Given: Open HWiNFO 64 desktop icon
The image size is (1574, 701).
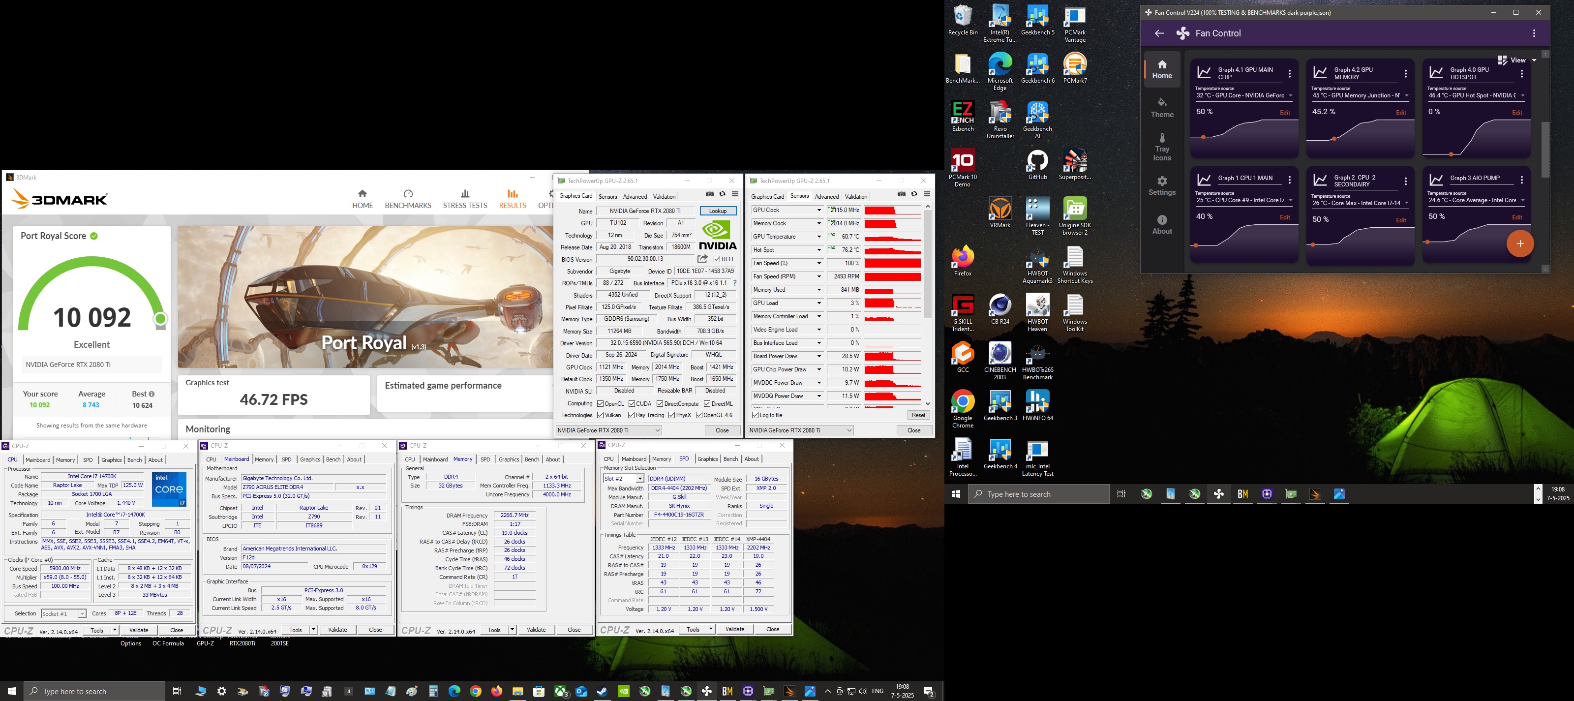Looking at the screenshot, I should [x=1037, y=406].
